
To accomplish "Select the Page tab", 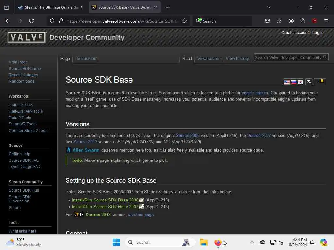I will click(x=65, y=59).
